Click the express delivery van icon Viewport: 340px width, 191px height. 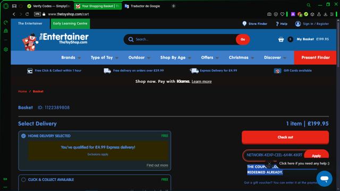[194, 71]
